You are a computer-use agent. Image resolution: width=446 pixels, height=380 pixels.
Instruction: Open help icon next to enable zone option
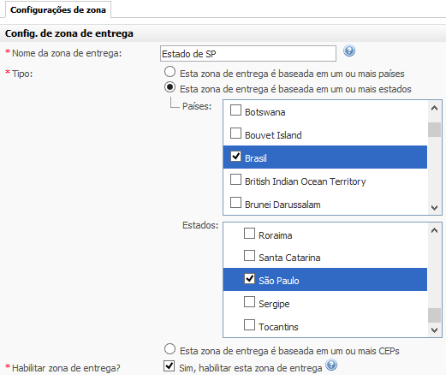point(331,365)
